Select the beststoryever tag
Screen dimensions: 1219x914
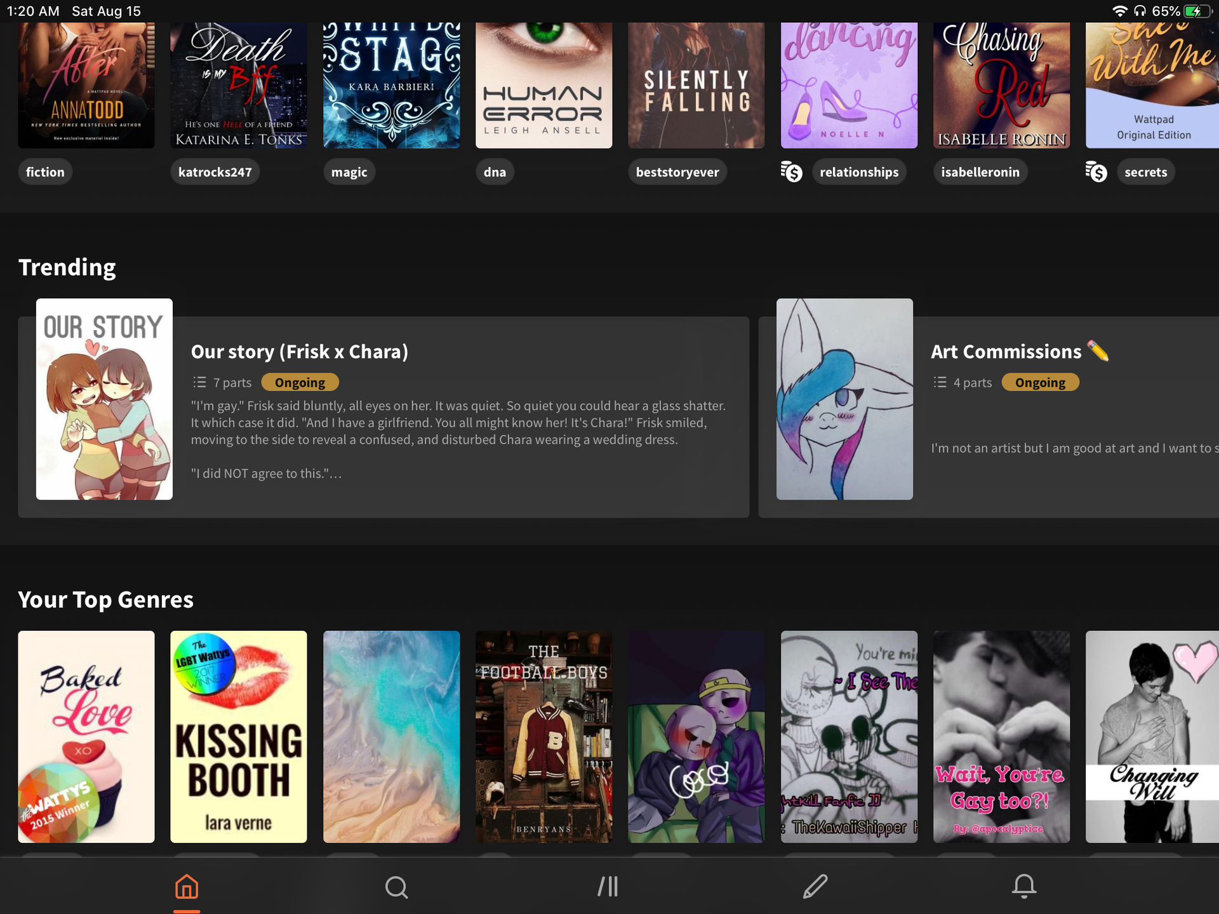click(x=677, y=172)
